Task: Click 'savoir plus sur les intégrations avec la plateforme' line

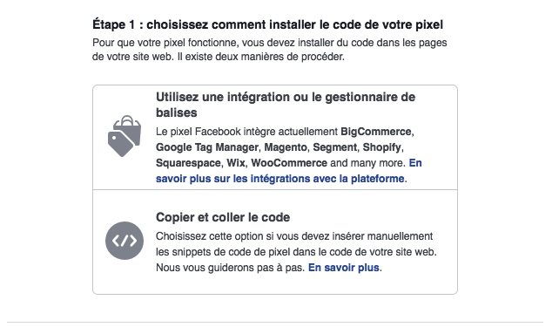Action: tap(279, 179)
